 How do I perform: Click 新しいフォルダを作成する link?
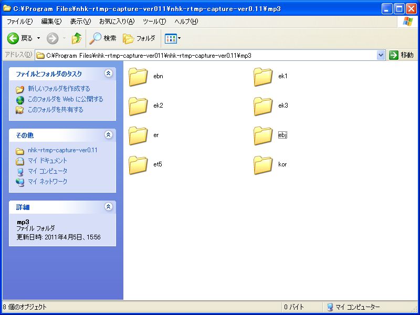tap(59, 89)
